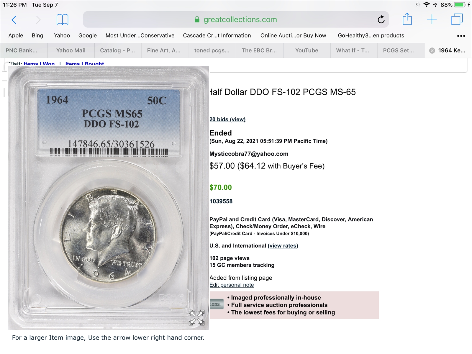Image resolution: width=472 pixels, height=354 pixels.
Task: Open the YouTube tab
Action: (307, 50)
